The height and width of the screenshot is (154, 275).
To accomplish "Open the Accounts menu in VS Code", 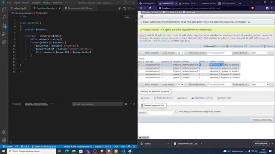I will tap(4, 132).
